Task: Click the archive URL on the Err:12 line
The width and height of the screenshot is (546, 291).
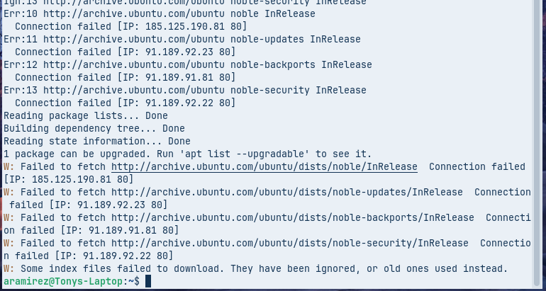Action: pos(133,64)
